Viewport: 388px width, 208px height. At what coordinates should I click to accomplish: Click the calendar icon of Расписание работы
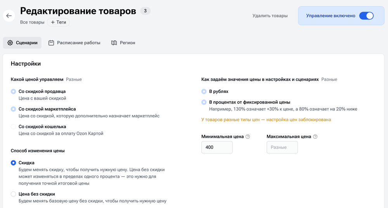(x=51, y=43)
